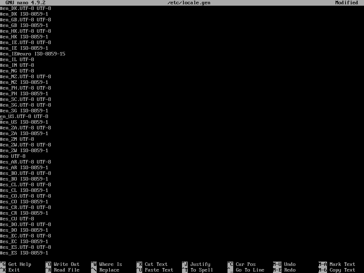The width and height of the screenshot is (364, 273).
Task: Click the #en_DK ISO-8859-1 line
Action: (x=24, y=14)
